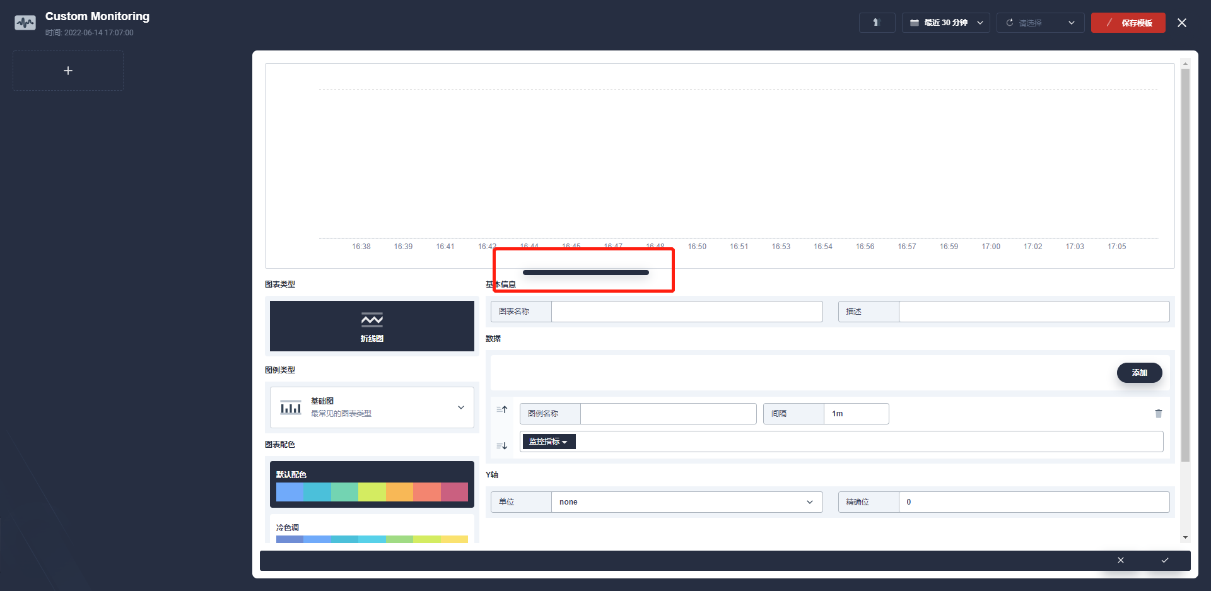Click the upload arrow button in the top bar
1211x591 pixels.
coord(877,23)
